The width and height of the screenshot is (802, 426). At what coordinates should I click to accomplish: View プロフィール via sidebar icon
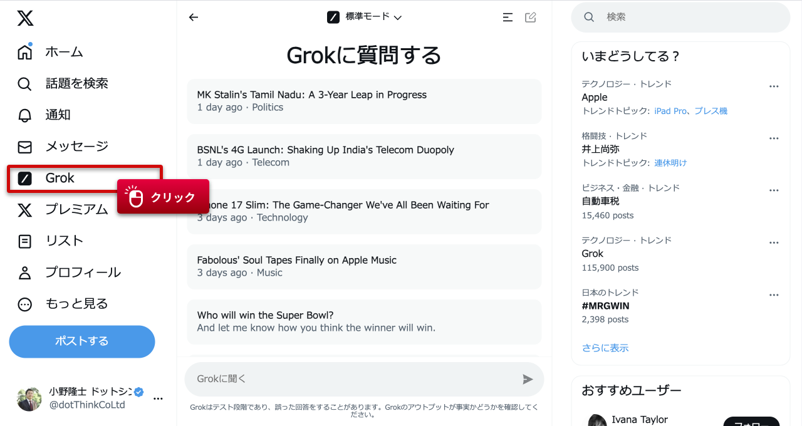tap(25, 272)
